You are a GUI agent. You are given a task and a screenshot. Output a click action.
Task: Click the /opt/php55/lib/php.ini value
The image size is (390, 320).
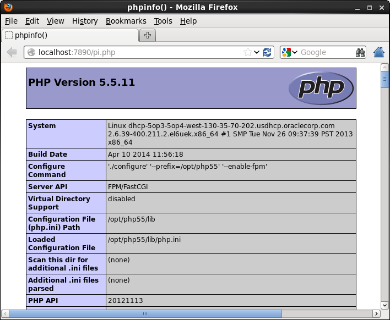(144, 240)
